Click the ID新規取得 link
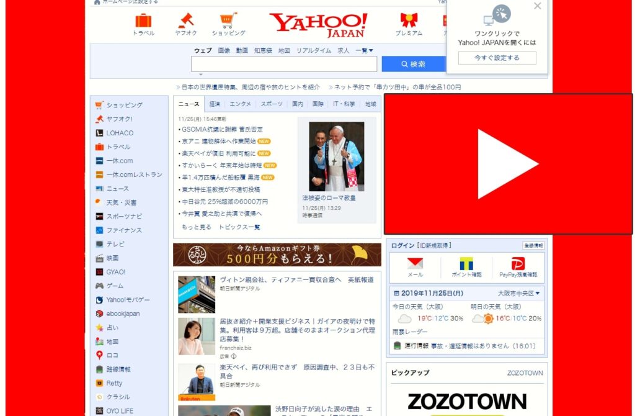 pyautogui.click(x=435, y=245)
